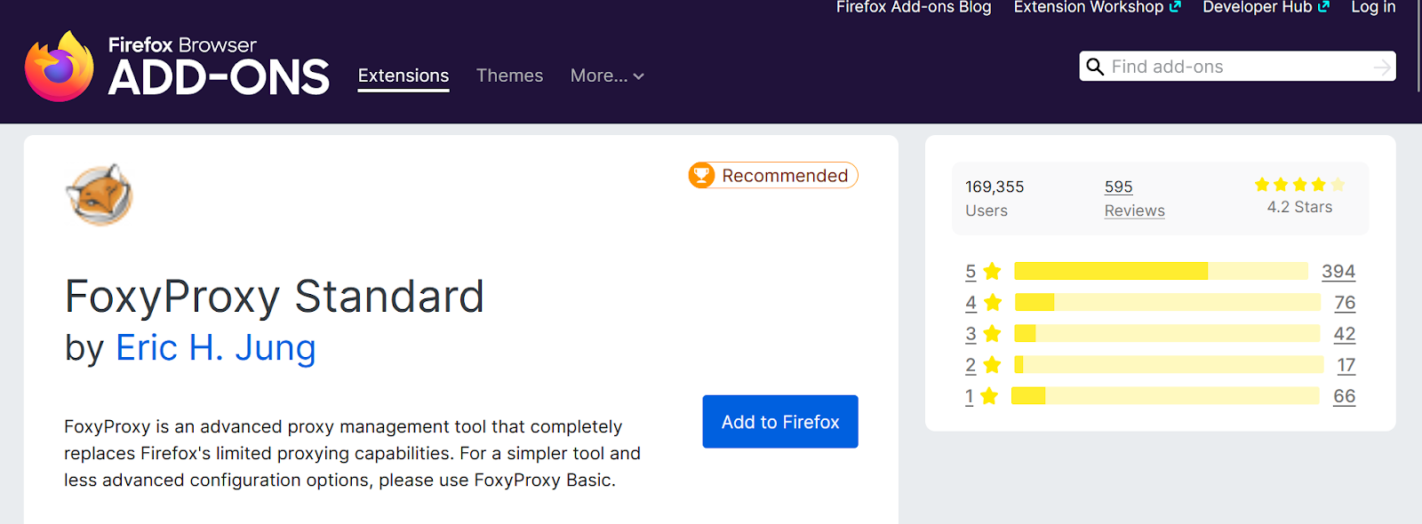This screenshot has height=524, width=1422.
Task: Click the Firefox Browser Add-ons logo
Action: pos(177,67)
